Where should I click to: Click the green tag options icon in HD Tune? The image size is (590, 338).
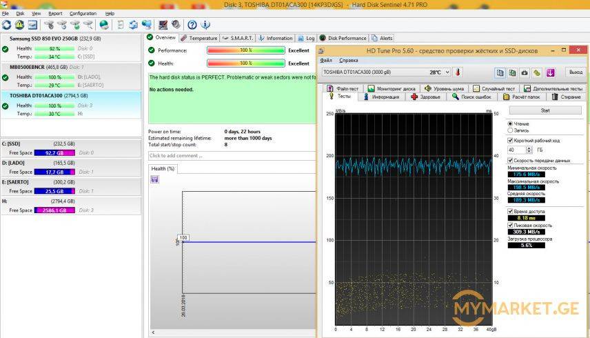538,72
